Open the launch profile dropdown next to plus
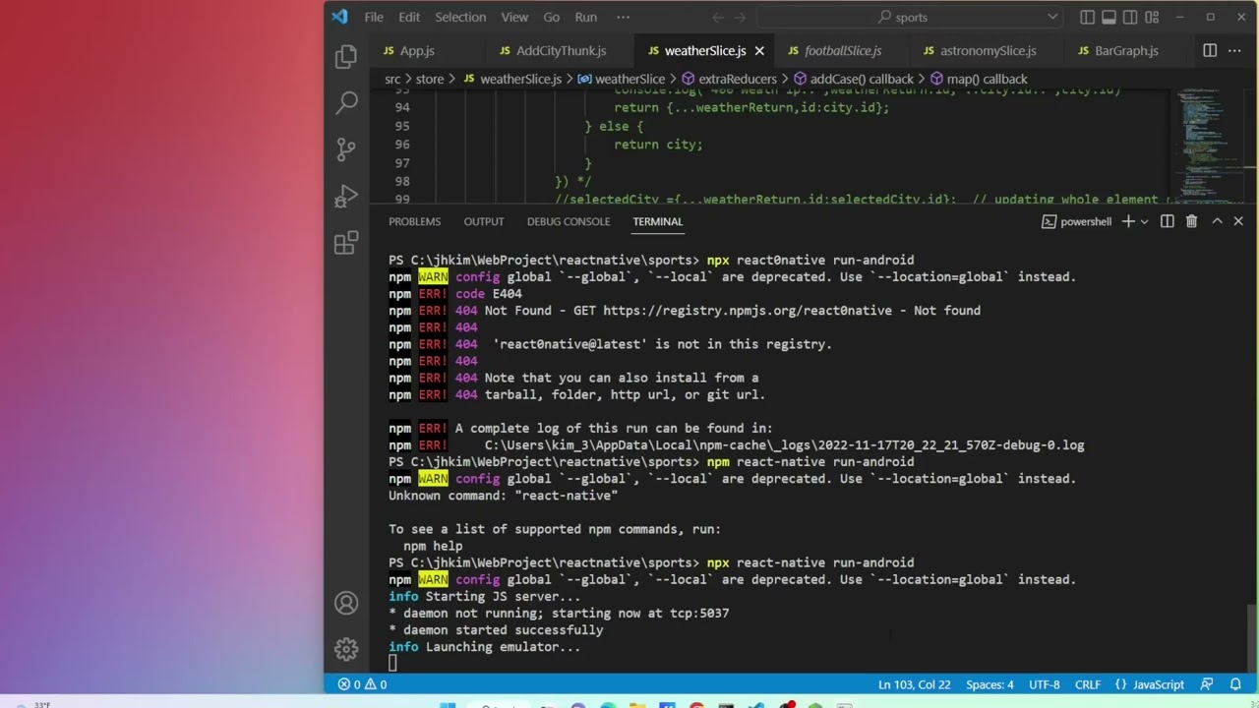 click(1144, 221)
